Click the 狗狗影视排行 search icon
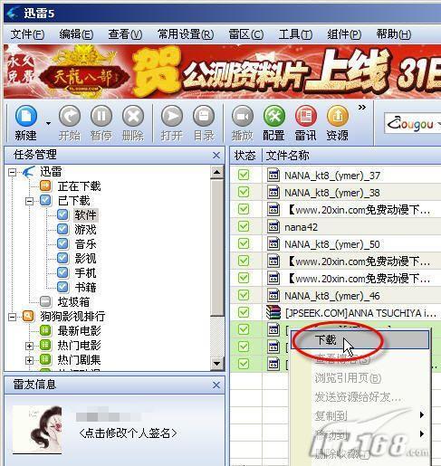 28,316
